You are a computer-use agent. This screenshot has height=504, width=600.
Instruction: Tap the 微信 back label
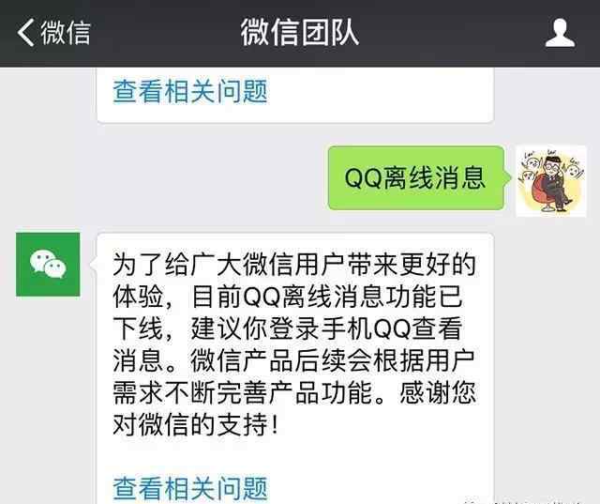tap(66, 33)
